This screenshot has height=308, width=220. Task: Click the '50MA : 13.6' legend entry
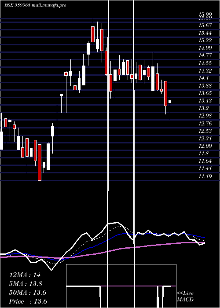(x=28, y=293)
